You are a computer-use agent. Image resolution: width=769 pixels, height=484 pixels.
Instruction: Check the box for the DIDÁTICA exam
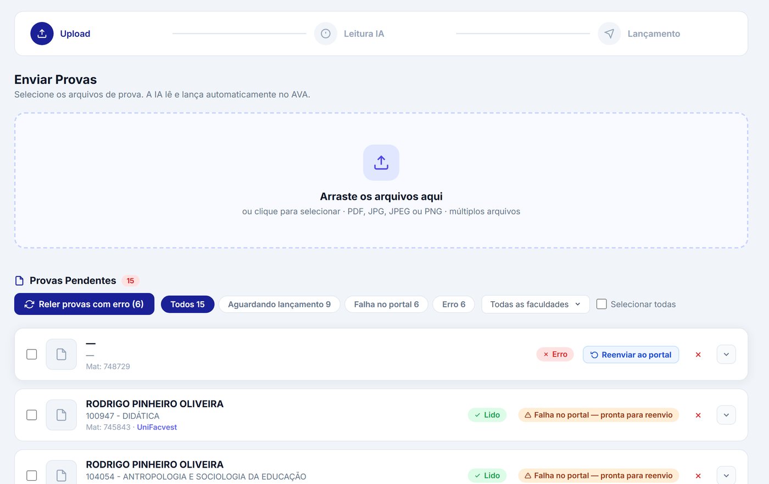32,415
